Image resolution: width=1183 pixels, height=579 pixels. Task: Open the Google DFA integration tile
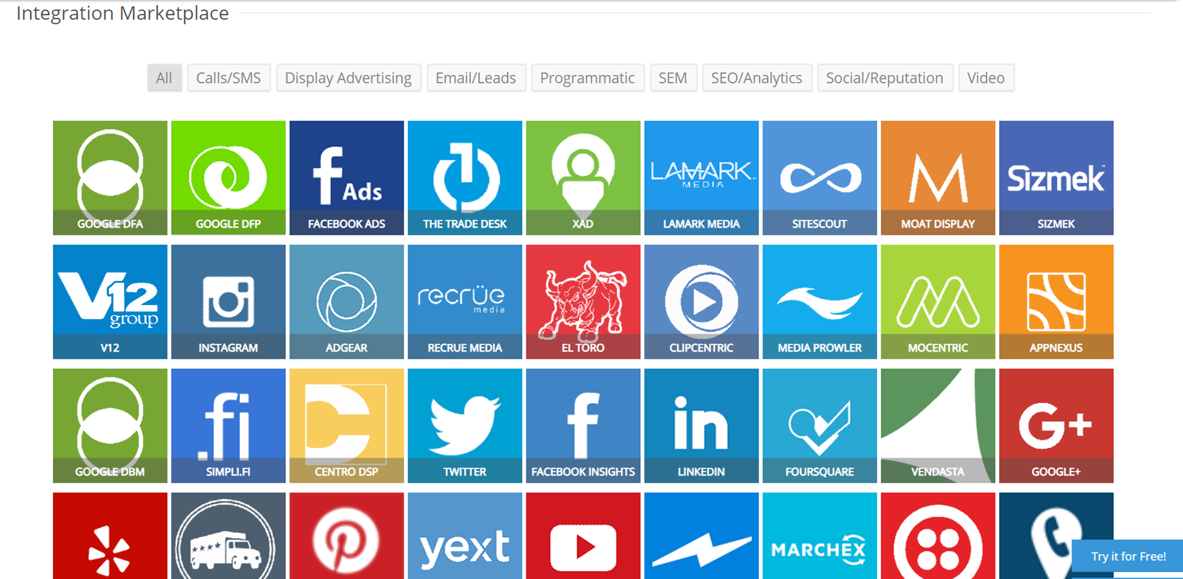click(110, 177)
